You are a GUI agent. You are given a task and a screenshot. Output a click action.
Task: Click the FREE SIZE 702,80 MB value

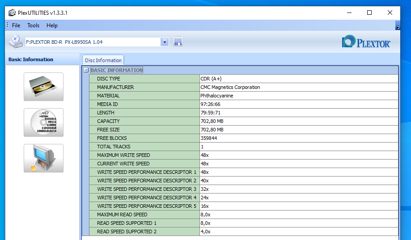click(x=299, y=130)
